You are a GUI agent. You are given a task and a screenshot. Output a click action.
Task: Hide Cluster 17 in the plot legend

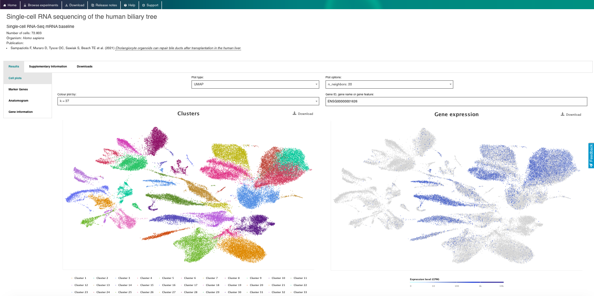(x=189, y=285)
